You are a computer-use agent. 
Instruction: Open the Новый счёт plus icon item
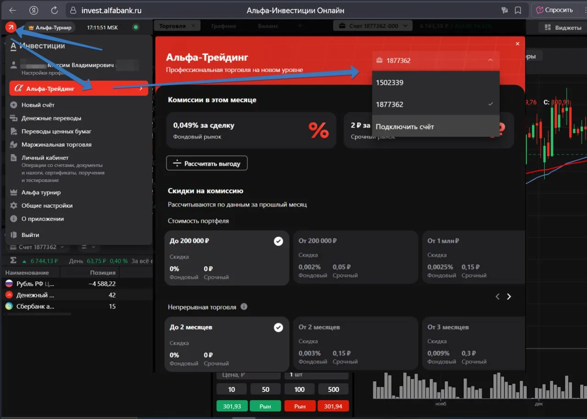click(14, 105)
